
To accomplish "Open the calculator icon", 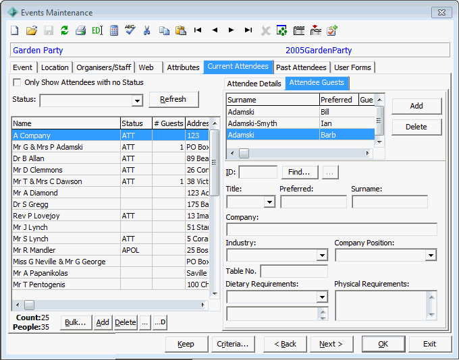I will 114,30.
